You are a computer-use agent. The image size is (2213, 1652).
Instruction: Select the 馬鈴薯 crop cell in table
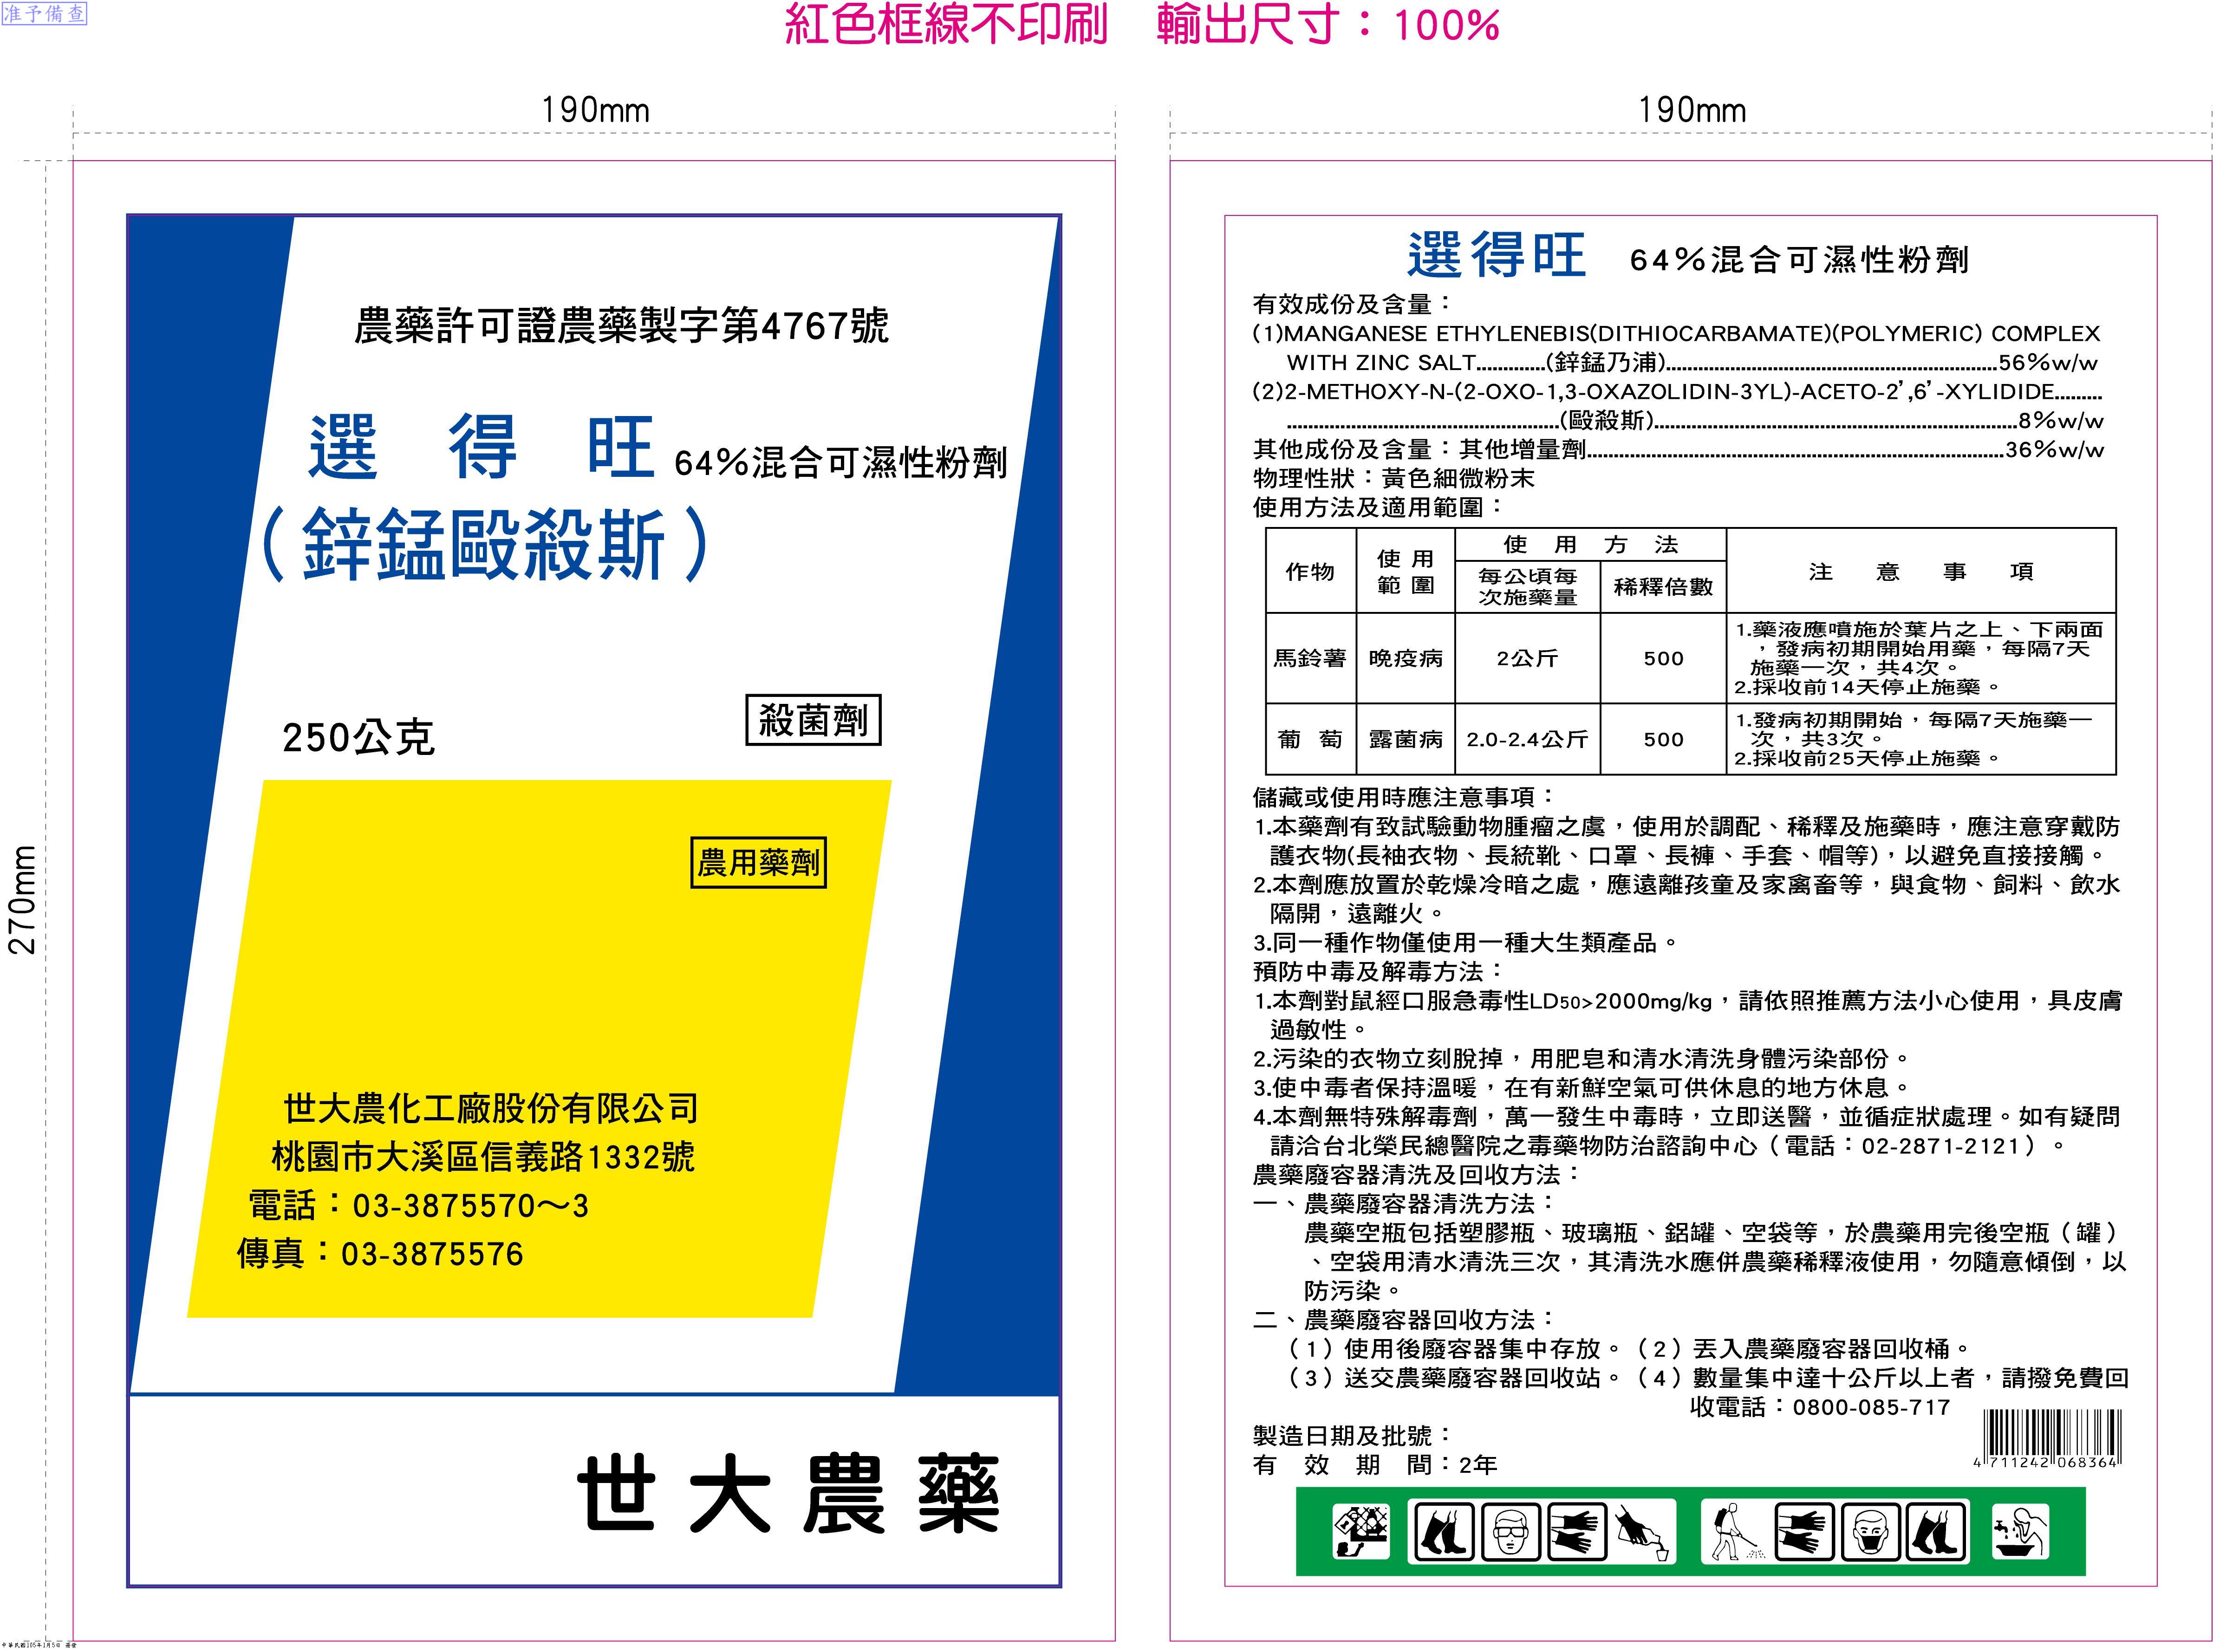pyautogui.click(x=1310, y=658)
